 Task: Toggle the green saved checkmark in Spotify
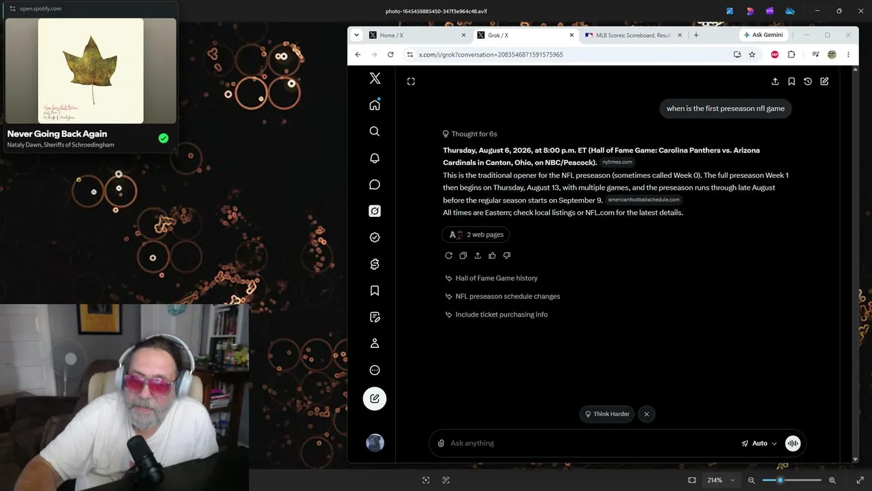(163, 138)
